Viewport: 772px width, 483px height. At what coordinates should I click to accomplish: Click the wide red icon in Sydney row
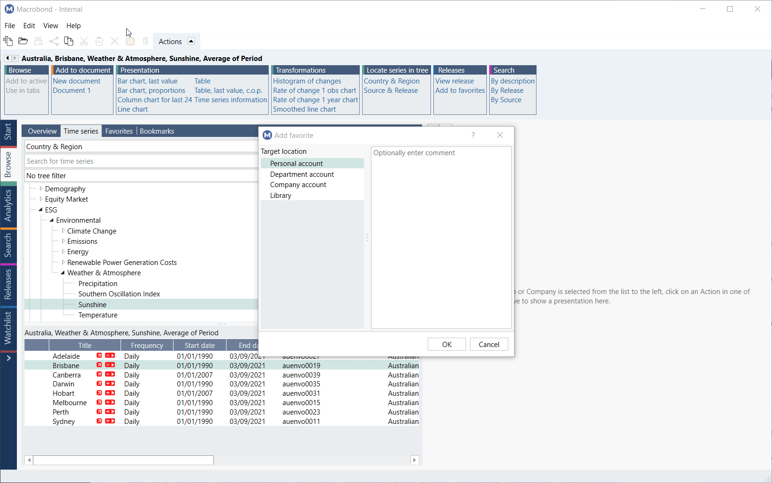[x=110, y=421]
